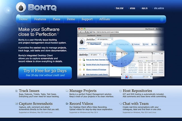The width and height of the screenshot is (182, 121).
Task: Click the plus button in demo browser
Action: 88,32
